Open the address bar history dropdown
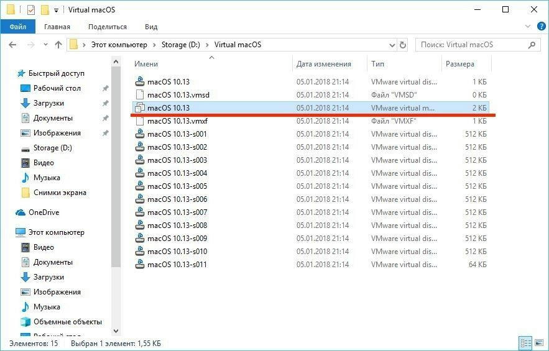This screenshot has height=351, width=549. (392, 45)
